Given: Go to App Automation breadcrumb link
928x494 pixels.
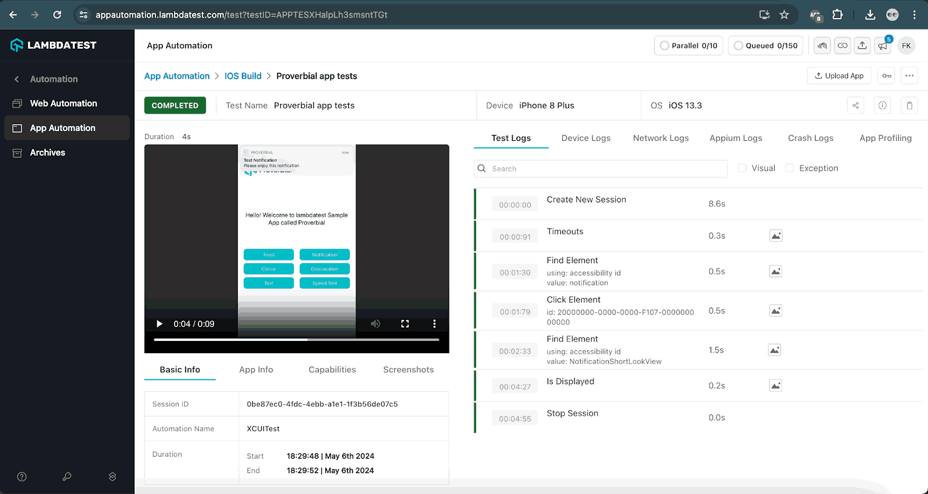Looking at the screenshot, I should click(177, 76).
